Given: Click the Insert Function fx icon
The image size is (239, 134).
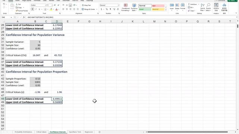Looking at the screenshot, I should click(x=24, y=17).
